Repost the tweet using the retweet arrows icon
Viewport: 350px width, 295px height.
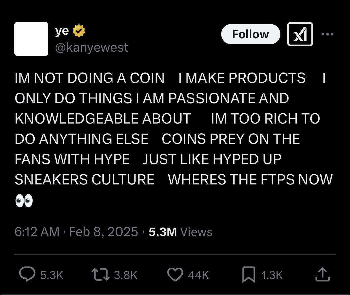101,274
